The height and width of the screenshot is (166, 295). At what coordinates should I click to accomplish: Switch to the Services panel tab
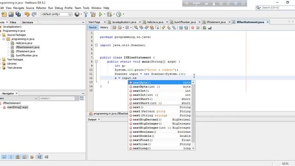tap(28, 23)
